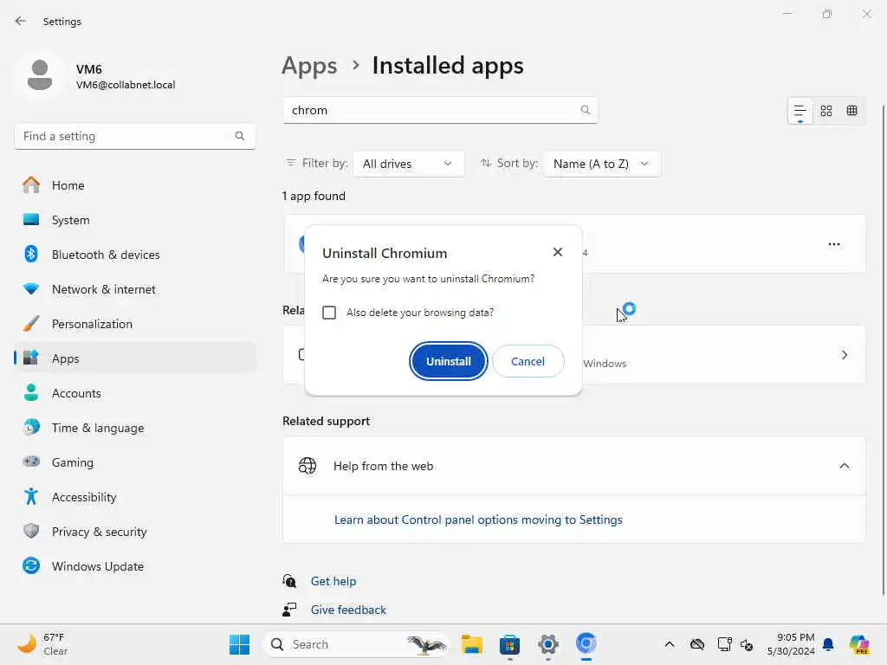Open the clock showing 9:05 PM
Screen dimensions: 887x665
tap(790, 644)
